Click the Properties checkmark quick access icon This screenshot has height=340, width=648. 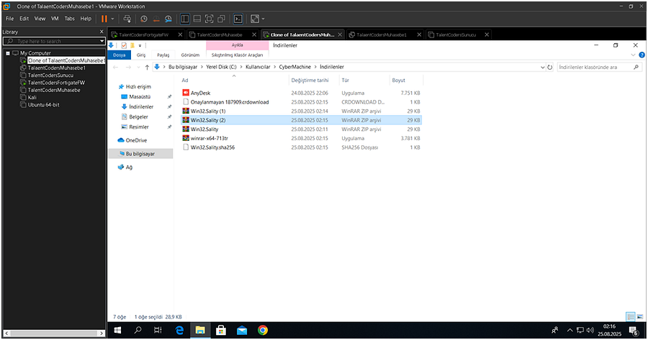pos(124,45)
